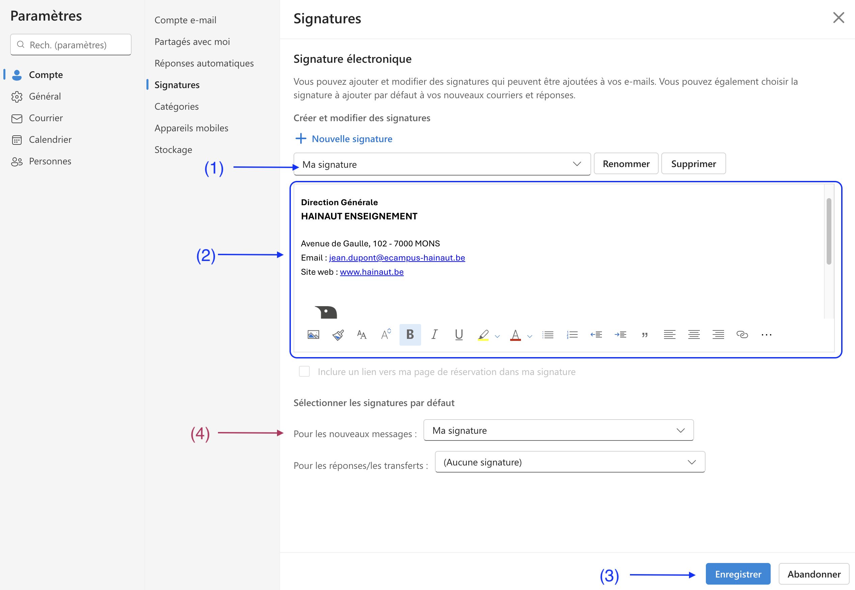Image resolution: width=855 pixels, height=590 pixels.
Task: Click Nouvelle signature link
Action: tap(351, 139)
